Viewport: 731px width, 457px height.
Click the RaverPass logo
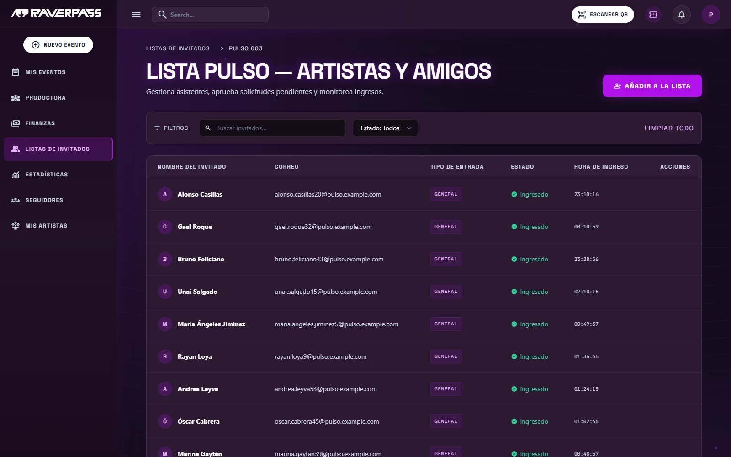(56, 13)
